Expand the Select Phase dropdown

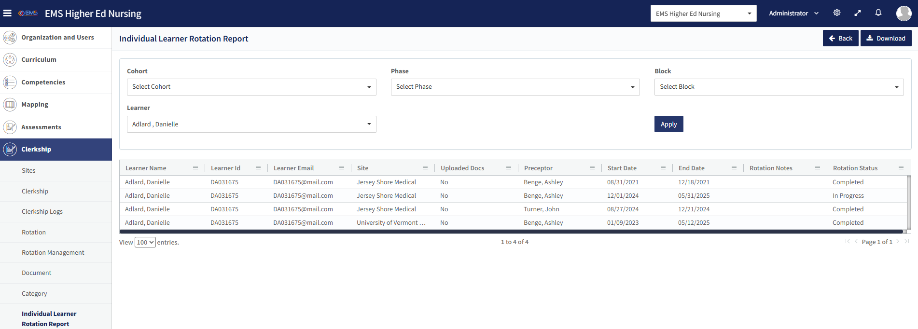coord(515,87)
